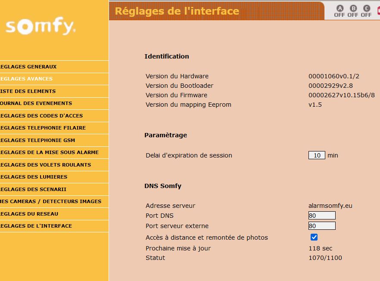Click the red icon at top-right edge
The height and width of the screenshot is (281, 380).
click(378, 11)
